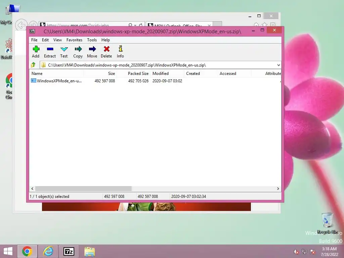
Task: Click Internet Explorer home icon
Action: [256, 25]
